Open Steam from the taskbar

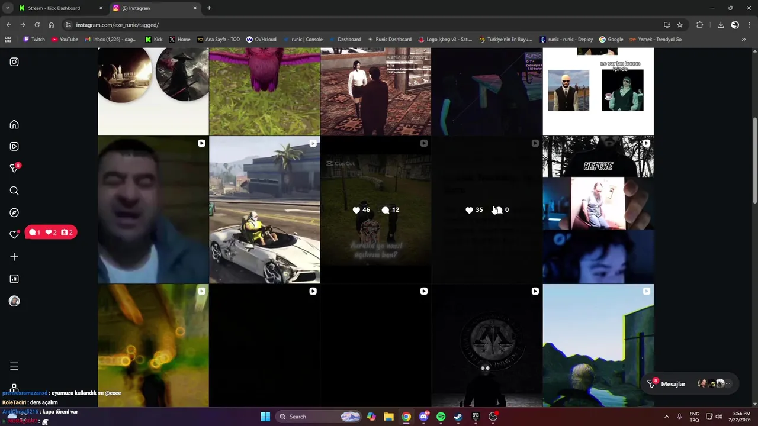click(458, 417)
